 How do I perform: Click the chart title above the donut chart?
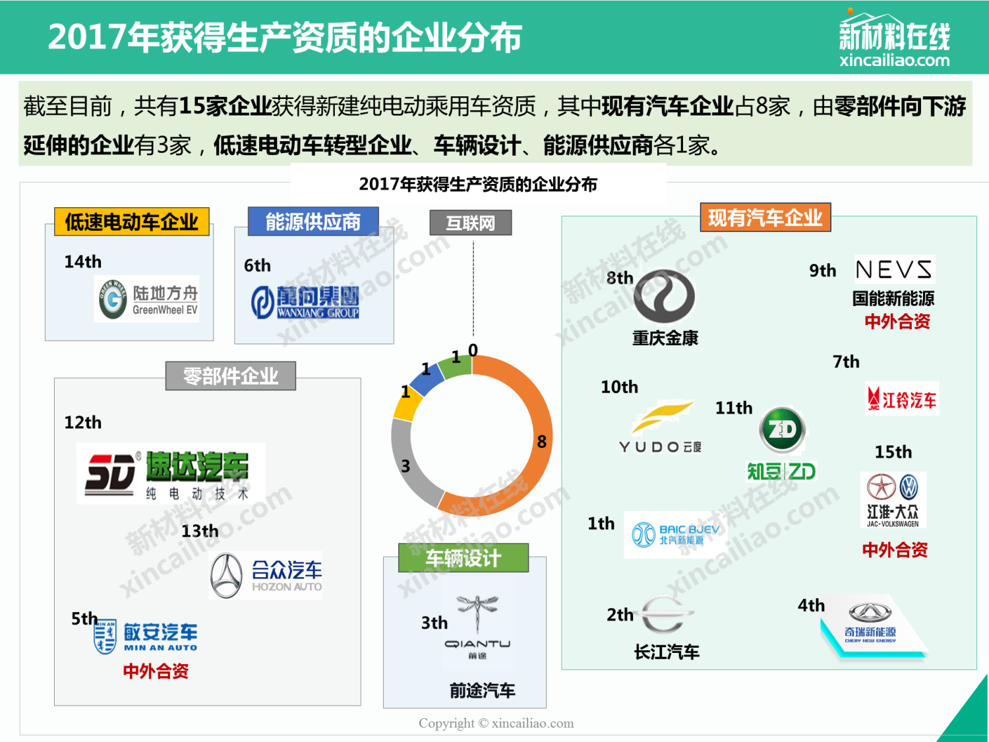(478, 184)
